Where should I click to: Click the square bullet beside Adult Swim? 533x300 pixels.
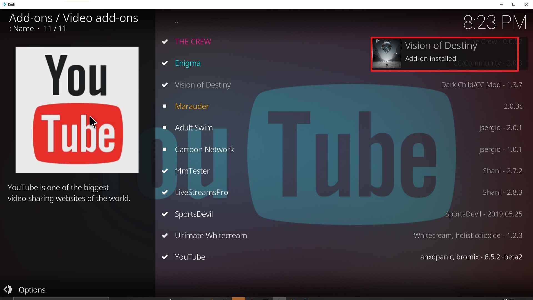point(165,128)
